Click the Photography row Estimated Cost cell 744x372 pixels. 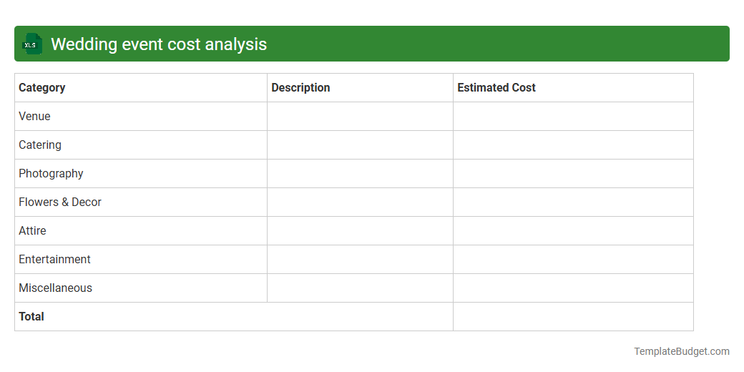coord(573,174)
